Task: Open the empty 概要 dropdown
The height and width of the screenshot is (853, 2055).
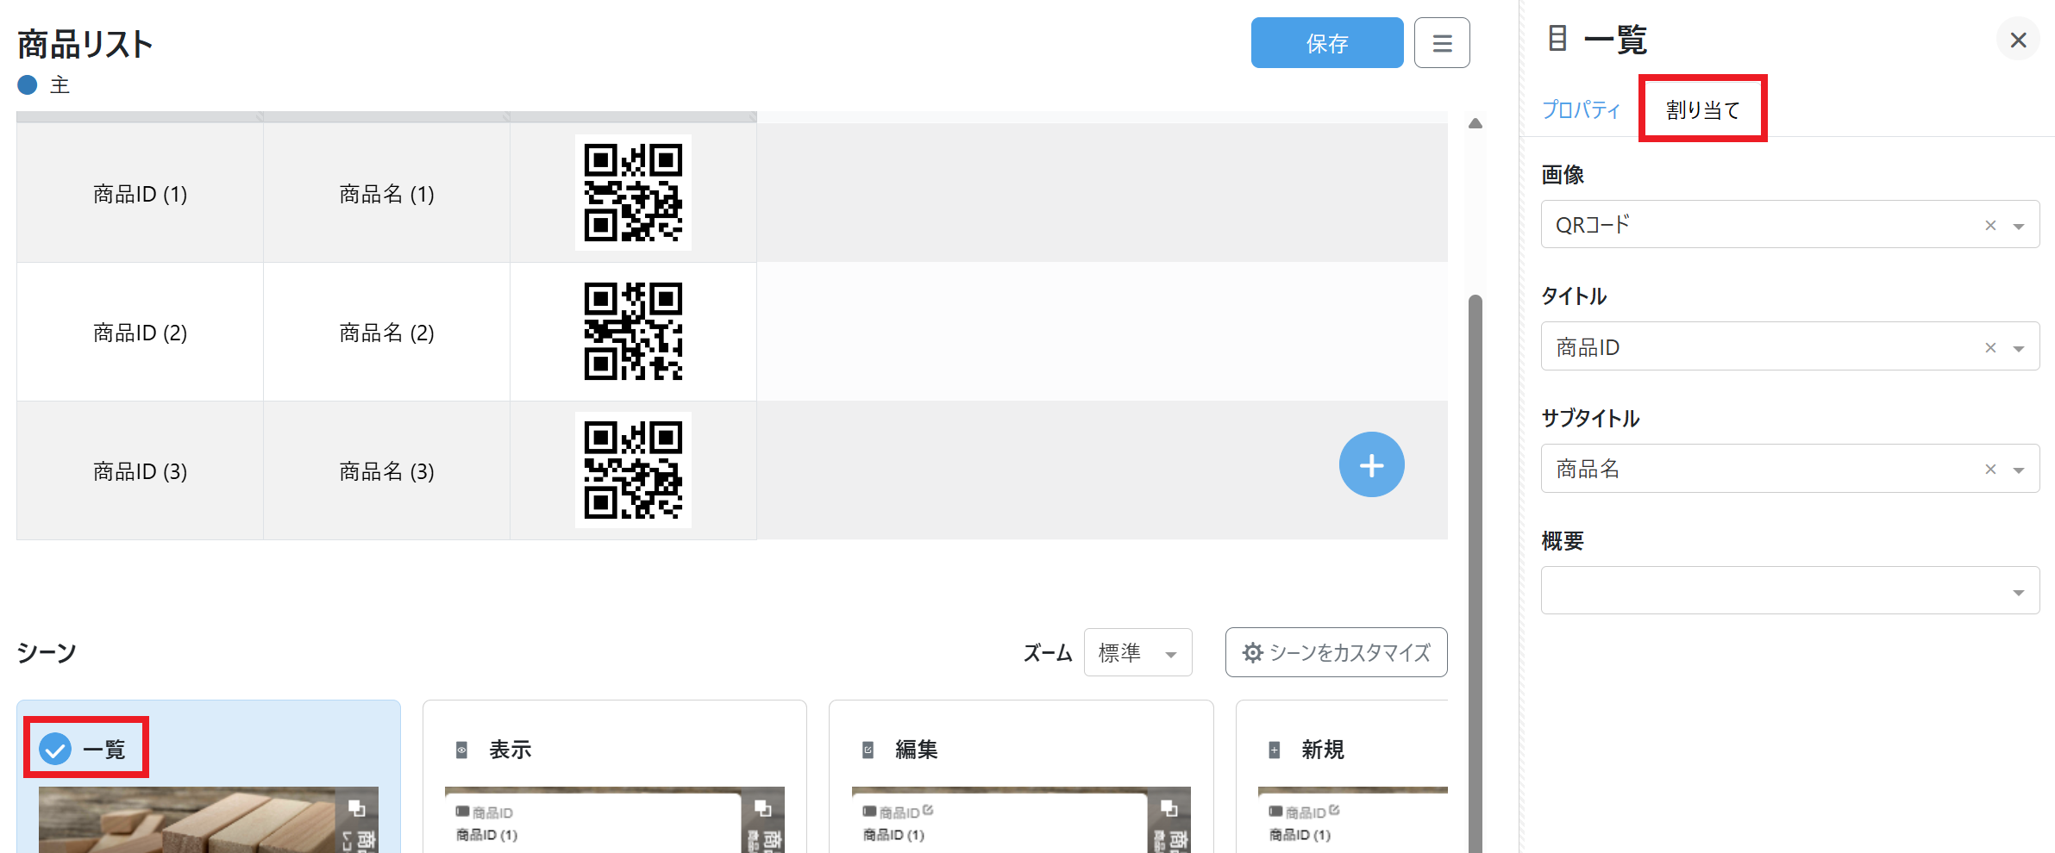Action: click(1789, 590)
